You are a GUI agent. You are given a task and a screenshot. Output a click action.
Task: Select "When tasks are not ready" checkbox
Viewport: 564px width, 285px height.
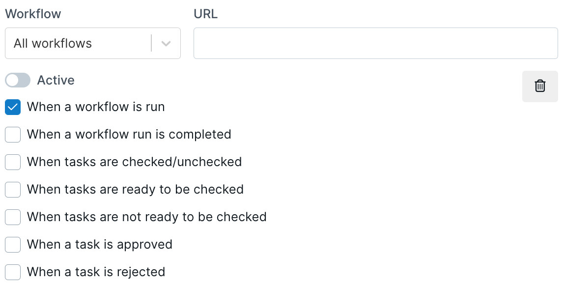13,217
